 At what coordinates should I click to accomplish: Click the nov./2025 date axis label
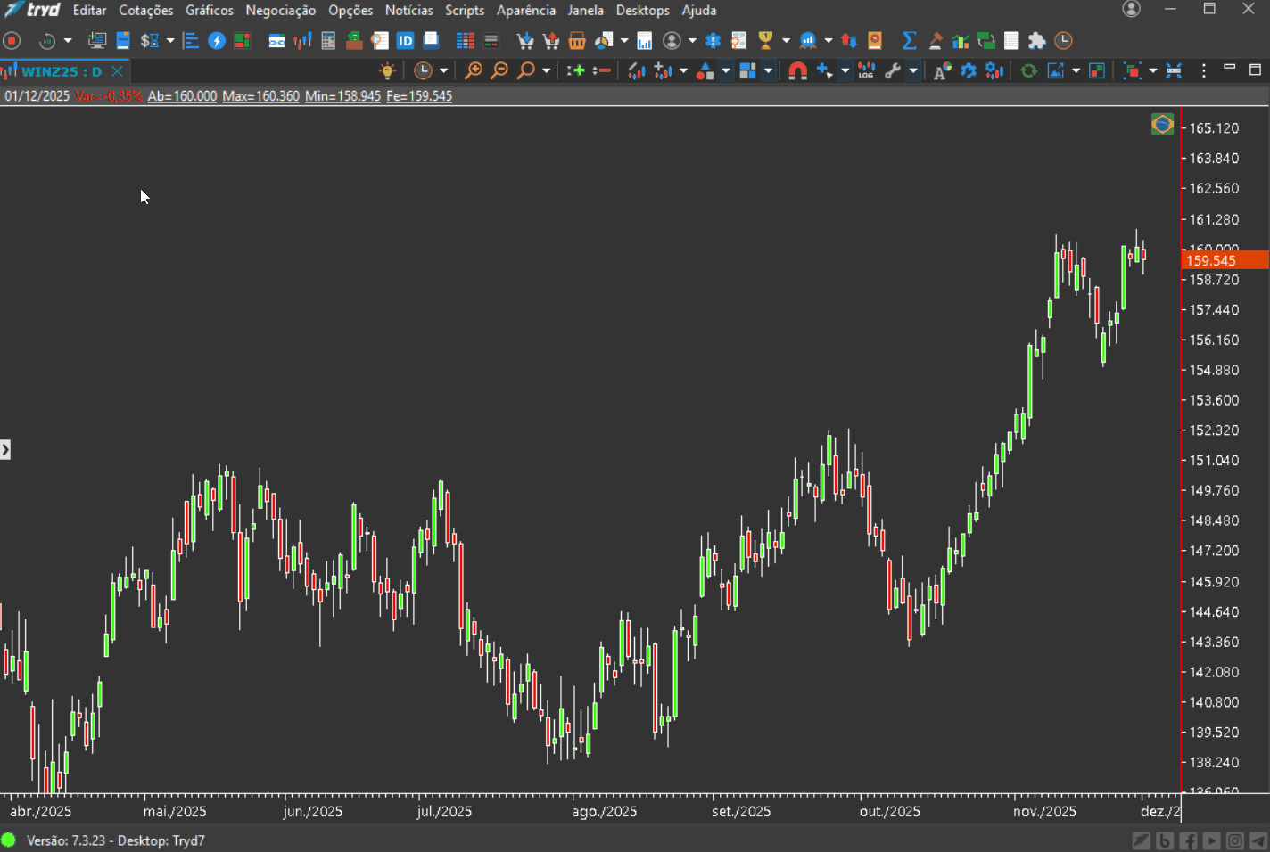pos(1044,812)
